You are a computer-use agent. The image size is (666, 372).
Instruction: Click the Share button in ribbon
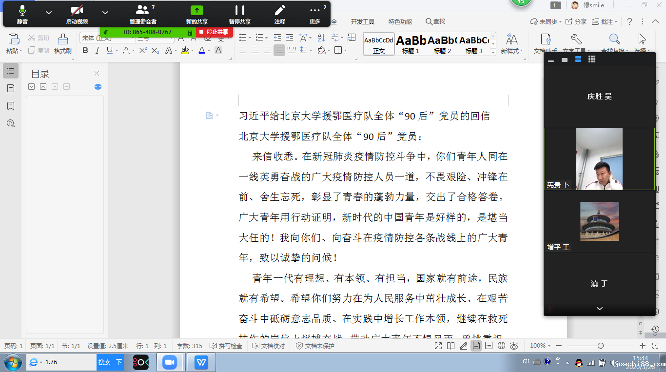click(x=576, y=21)
